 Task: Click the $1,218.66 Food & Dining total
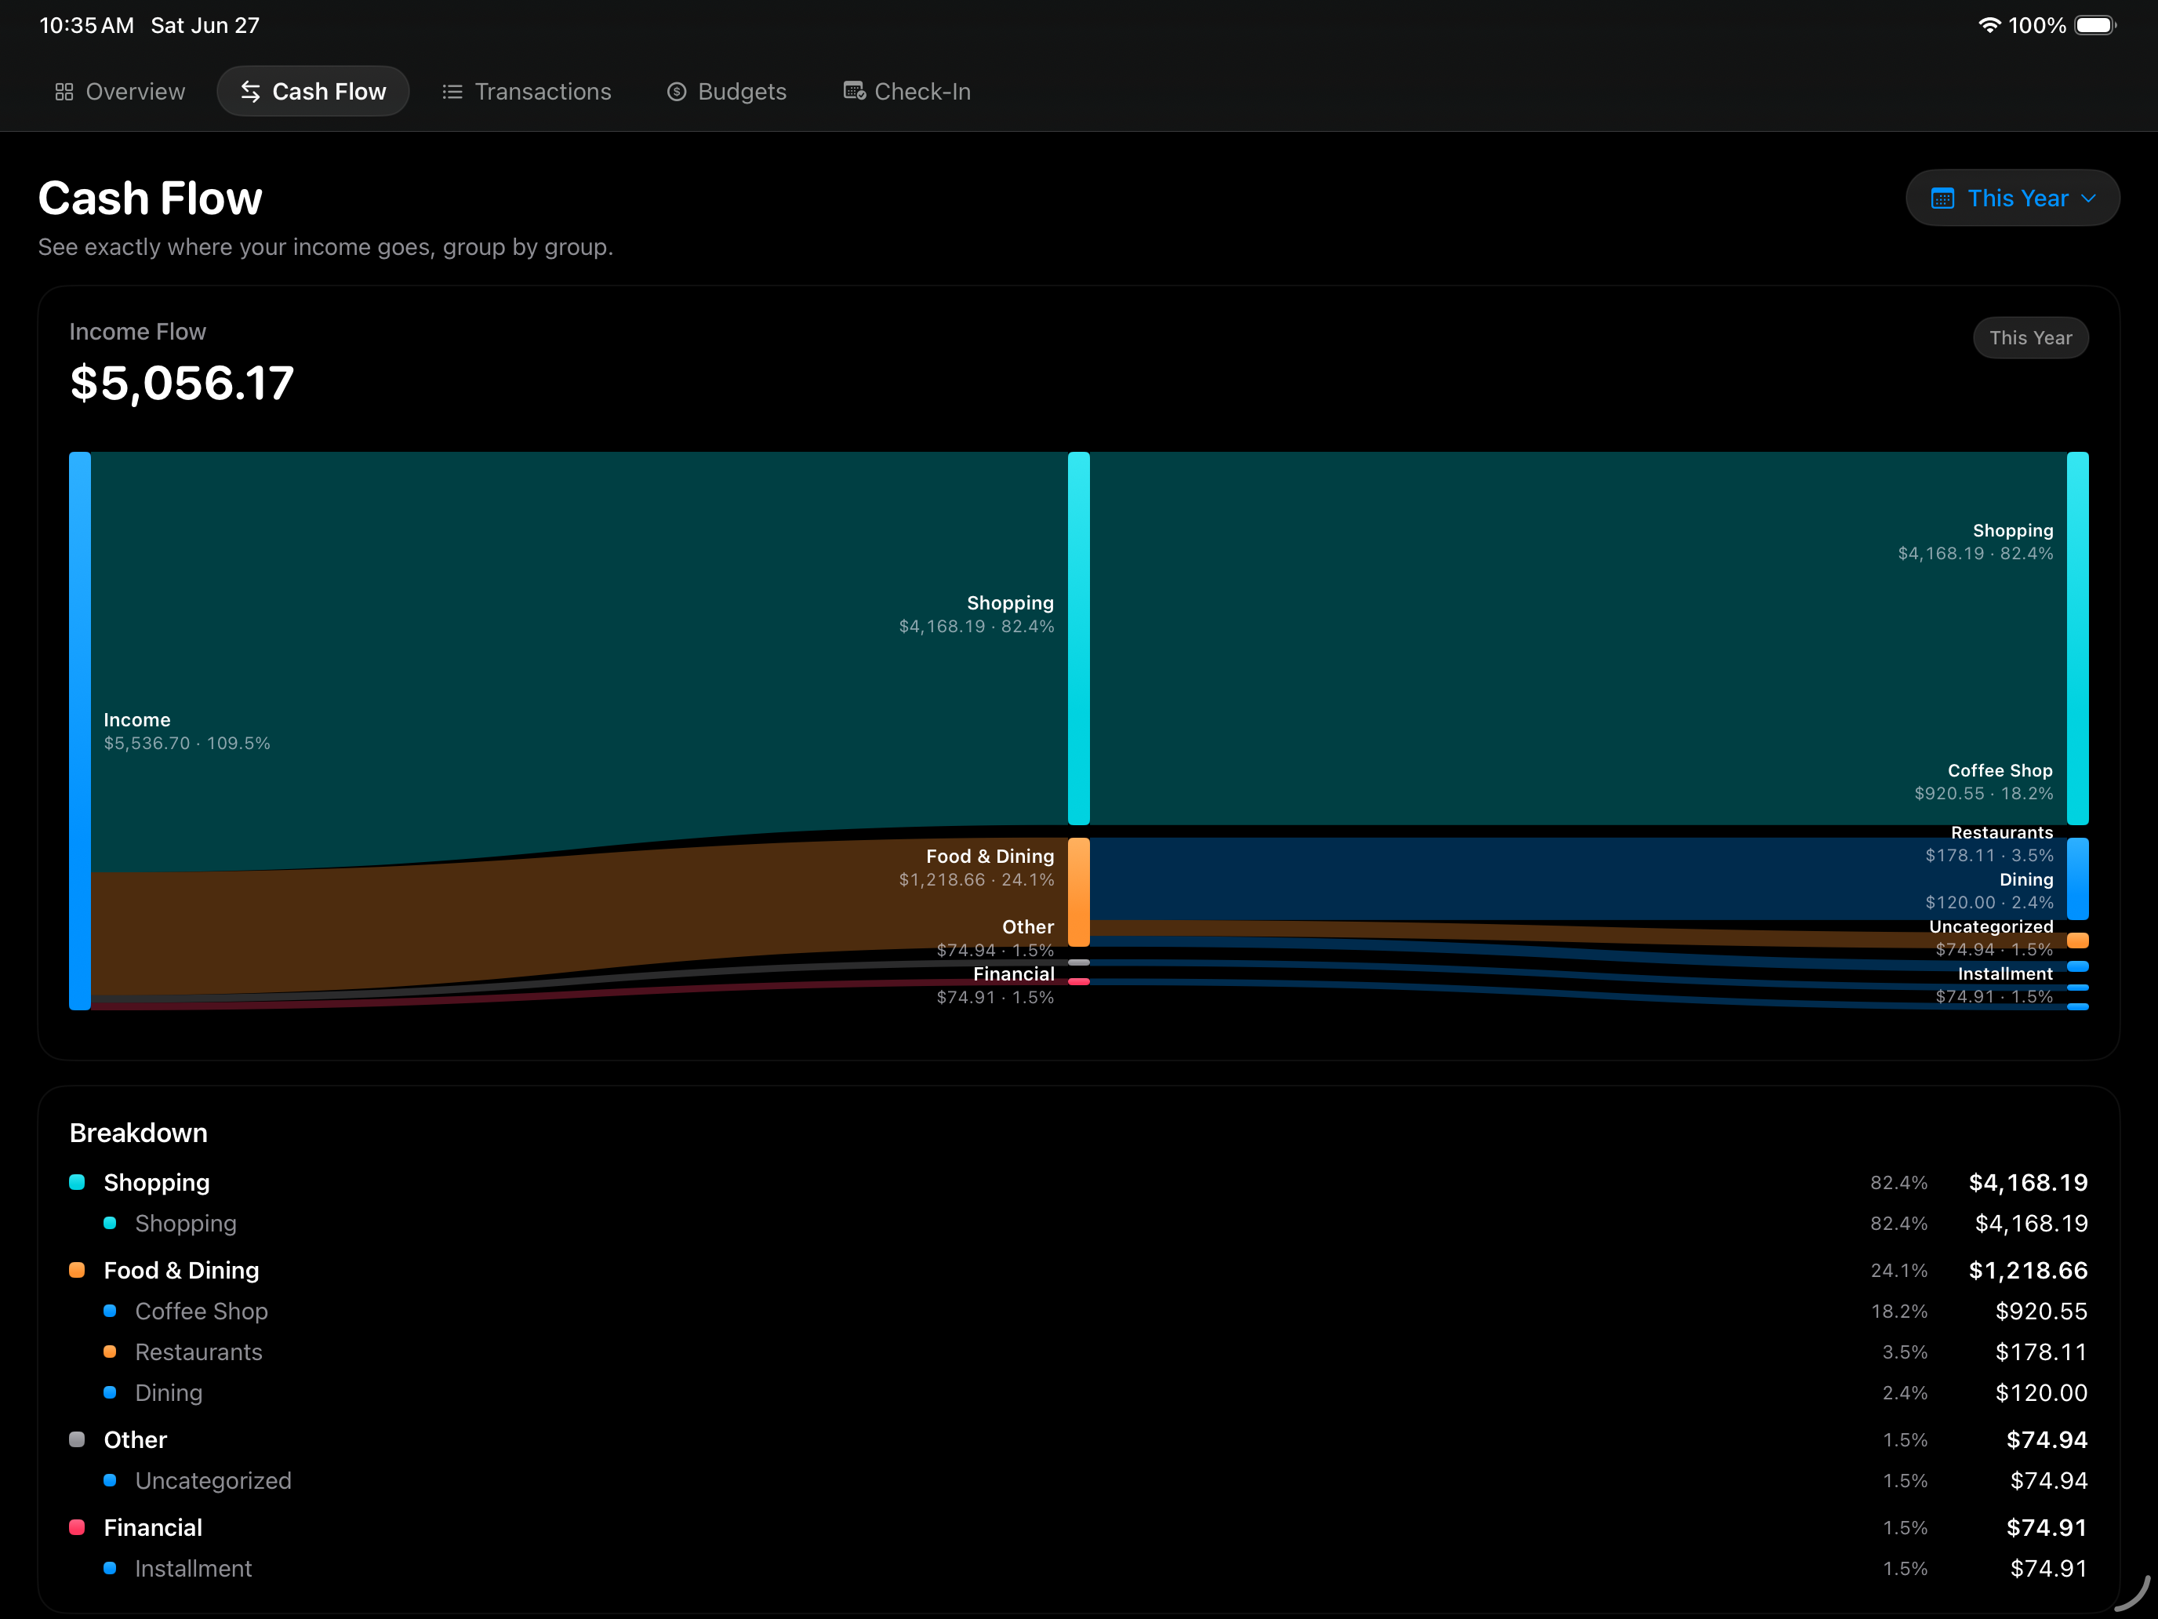click(2029, 1271)
